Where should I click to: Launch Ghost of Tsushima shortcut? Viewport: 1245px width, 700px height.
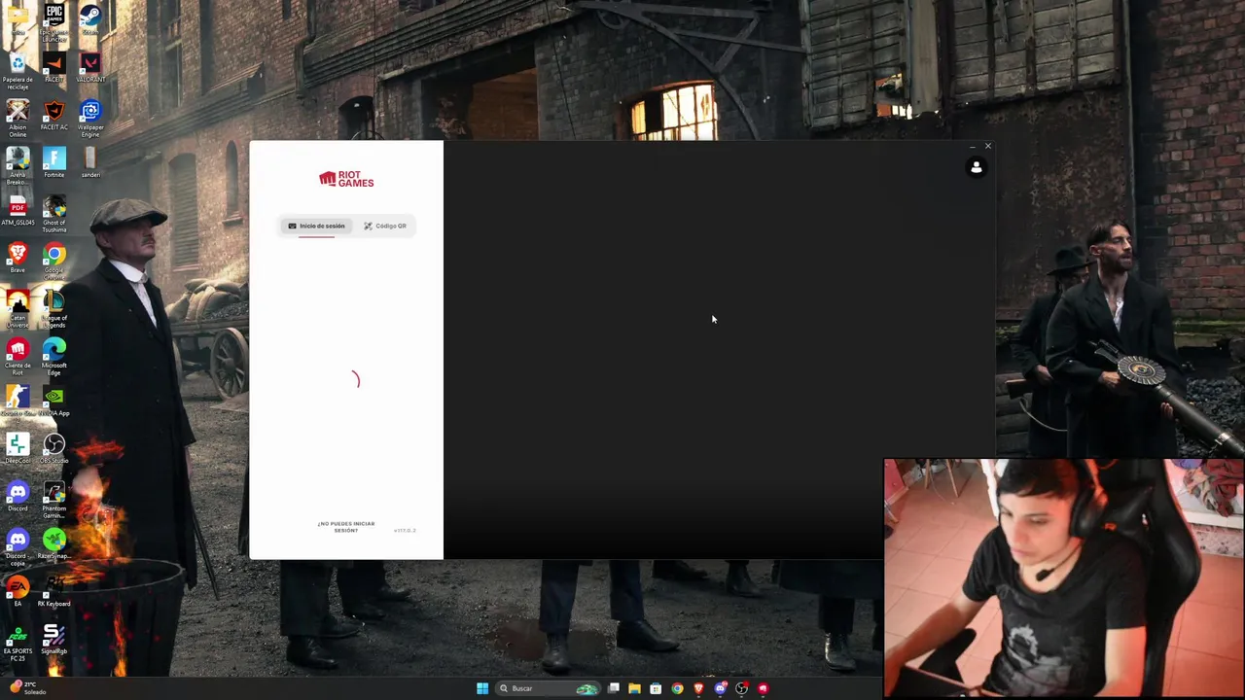(x=54, y=213)
